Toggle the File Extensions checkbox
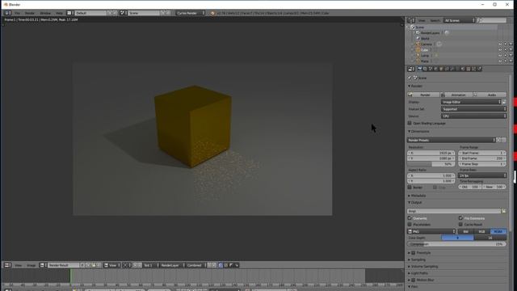Screen dimensions: 517x291 (460, 218)
